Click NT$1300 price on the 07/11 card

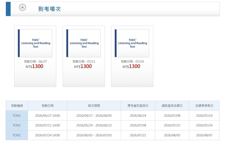tap(83, 66)
